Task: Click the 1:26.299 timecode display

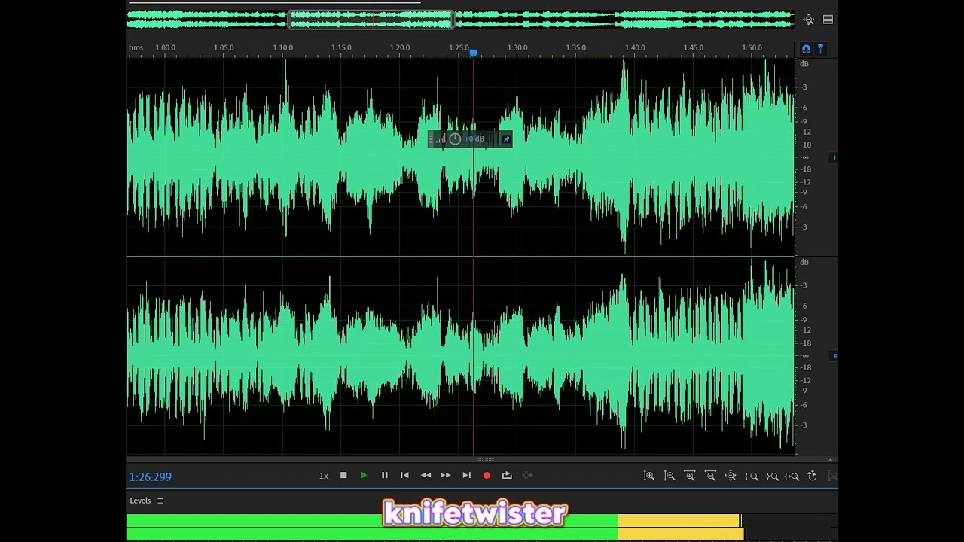Action: (151, 477)
